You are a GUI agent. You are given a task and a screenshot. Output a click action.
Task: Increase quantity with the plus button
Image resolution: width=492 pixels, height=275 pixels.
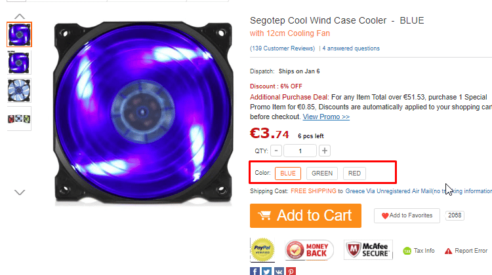pos(325,151)
